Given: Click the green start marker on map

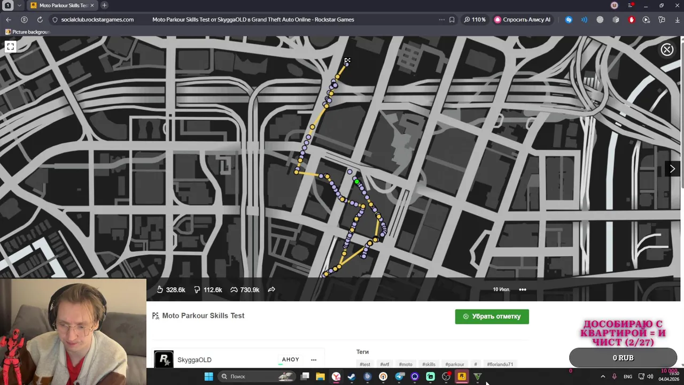Looking at the screenshot, I should 356,182.
